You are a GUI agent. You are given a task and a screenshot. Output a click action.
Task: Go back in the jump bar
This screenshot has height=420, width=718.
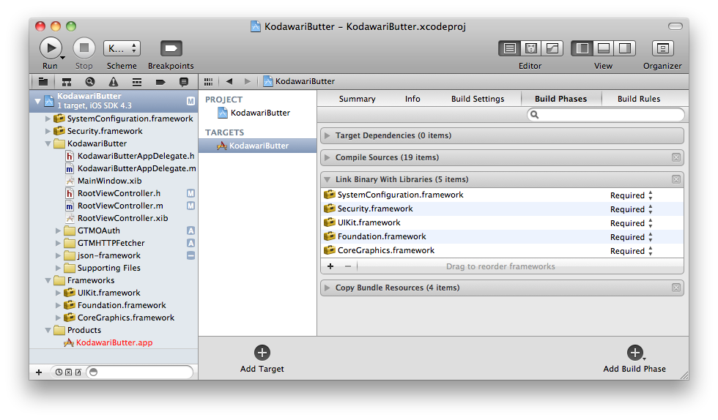tap(229, 81)
